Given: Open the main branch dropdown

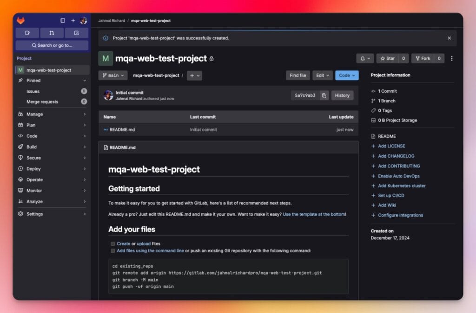Looking at the screenshot, I should coord(113,76).
